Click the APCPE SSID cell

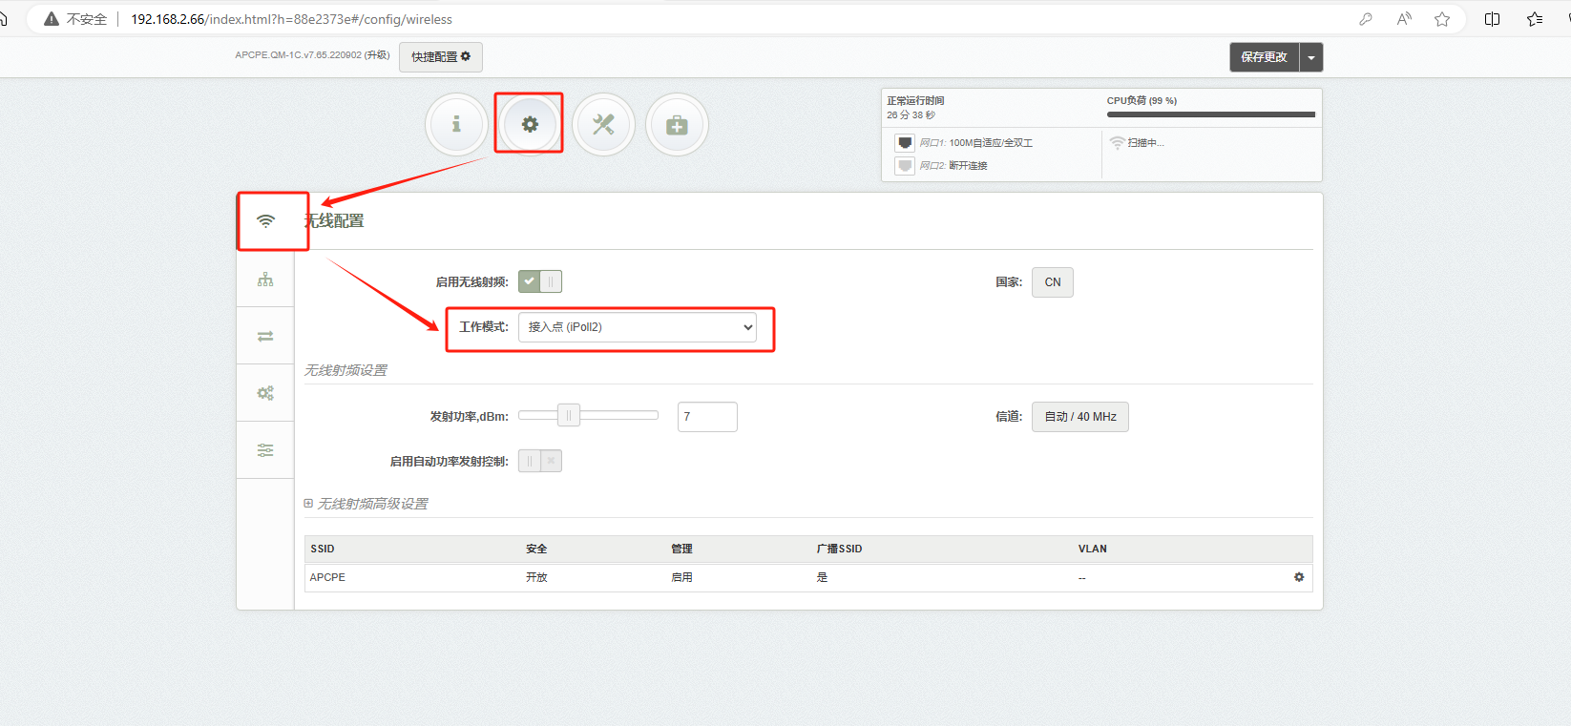click(x=327, y=577)
